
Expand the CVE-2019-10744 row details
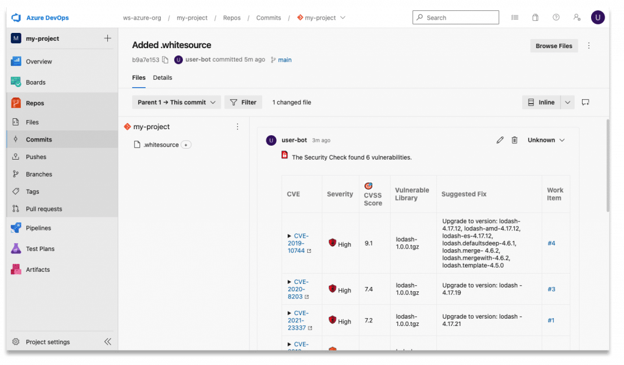coord(289,236)
